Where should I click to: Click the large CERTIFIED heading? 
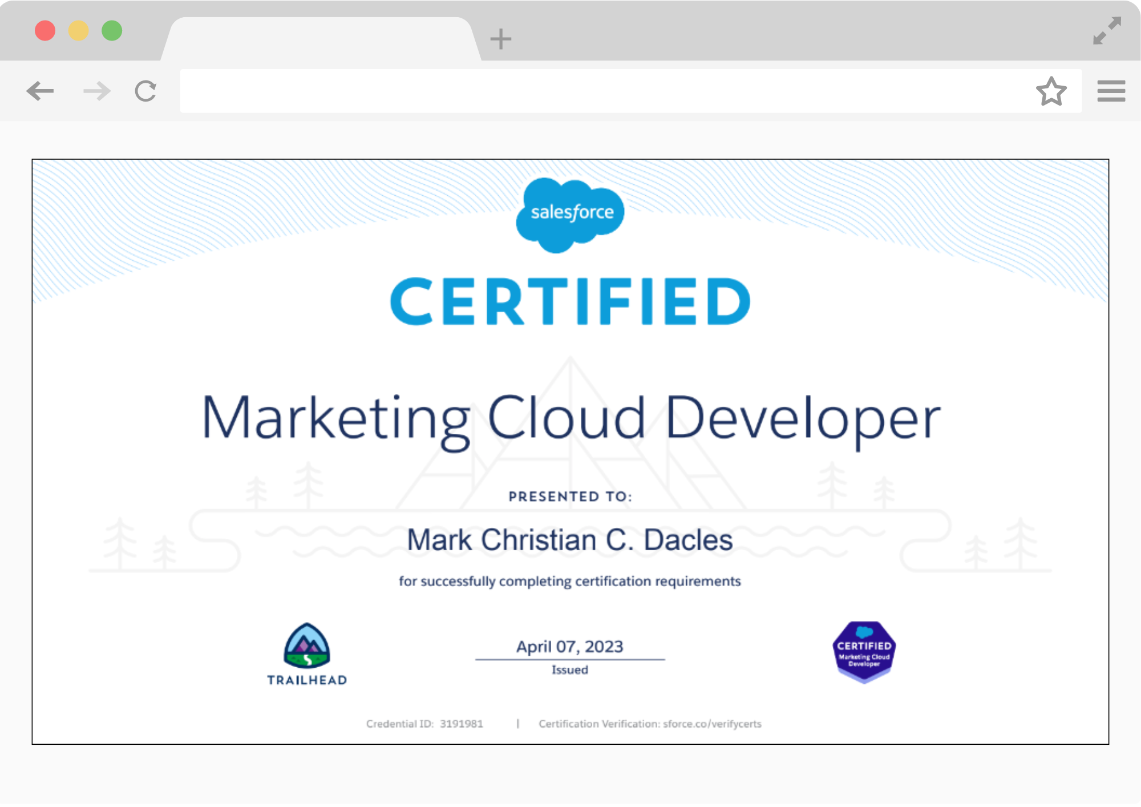570,301
